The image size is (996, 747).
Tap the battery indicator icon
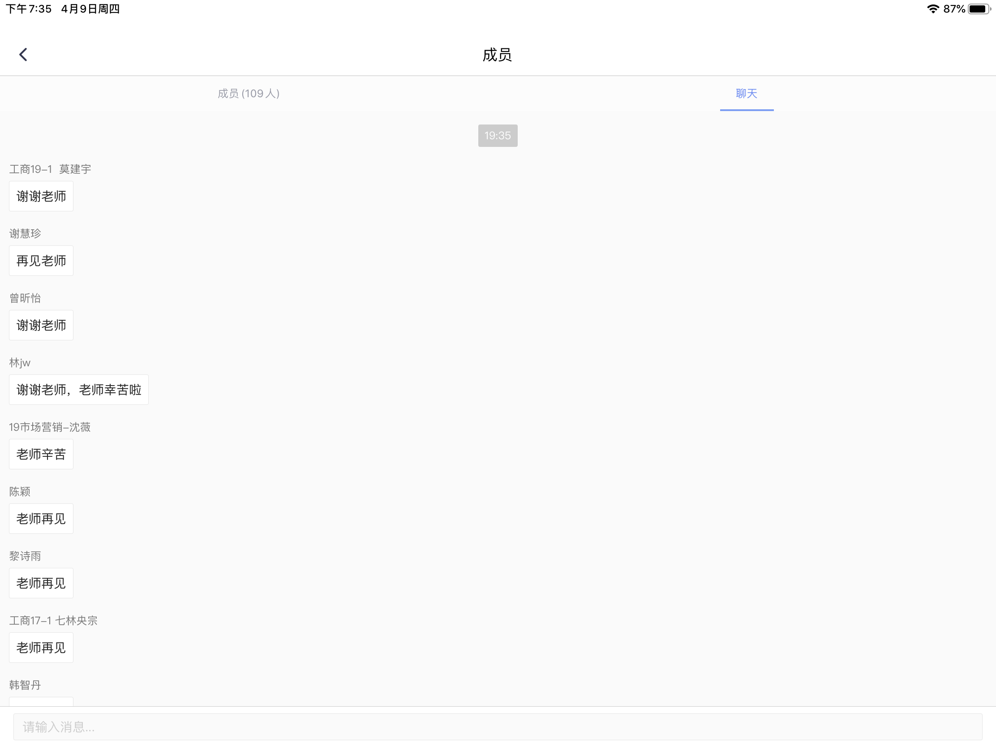click(978, 9)
